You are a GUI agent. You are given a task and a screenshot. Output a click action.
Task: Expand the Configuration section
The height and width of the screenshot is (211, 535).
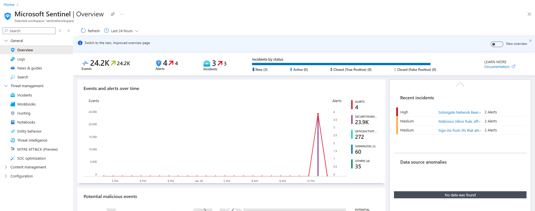[6, 176]
